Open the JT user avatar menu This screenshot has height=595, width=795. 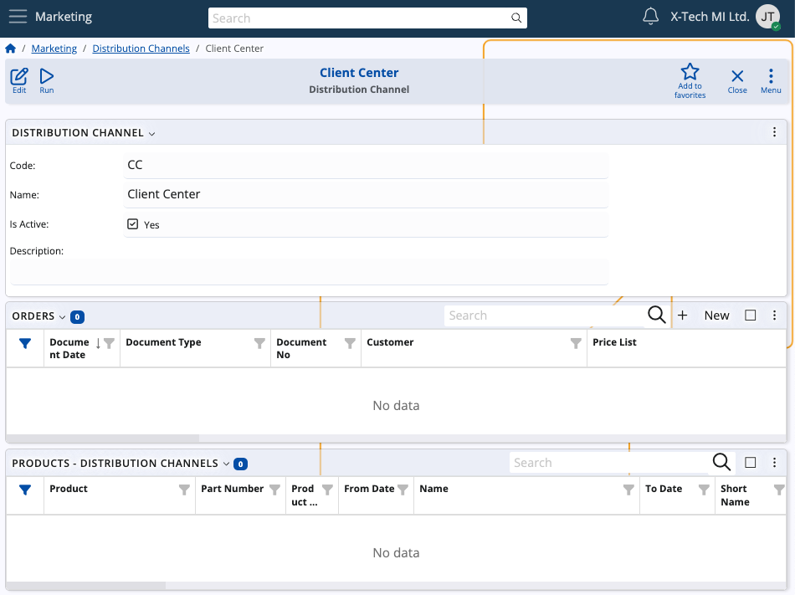pyautogui.click(x=767, y=17)
